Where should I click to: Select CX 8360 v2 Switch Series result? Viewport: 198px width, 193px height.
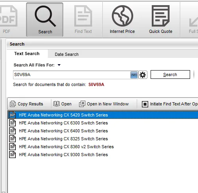pyautogui.click(x=103, y=147)
